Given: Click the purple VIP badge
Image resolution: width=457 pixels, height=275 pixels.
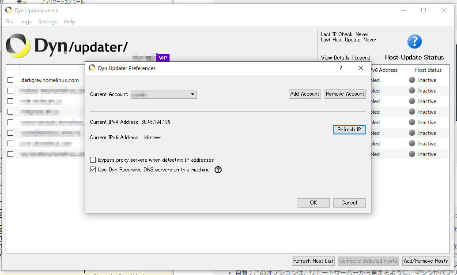Looking at the screenshot, I should (x=163, y=58).
